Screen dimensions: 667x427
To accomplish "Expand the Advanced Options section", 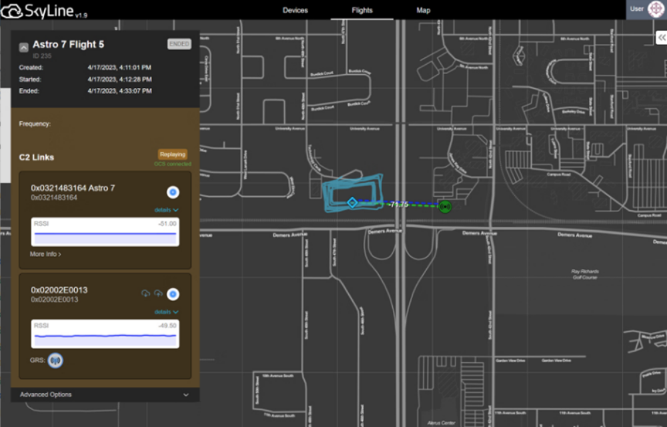I will click(105, 394).
